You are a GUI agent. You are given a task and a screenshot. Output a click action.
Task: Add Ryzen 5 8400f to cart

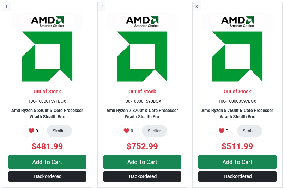click(47, 162)
